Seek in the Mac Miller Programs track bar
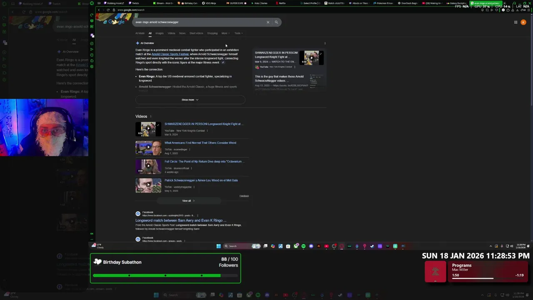 click(x=488, y=278)
